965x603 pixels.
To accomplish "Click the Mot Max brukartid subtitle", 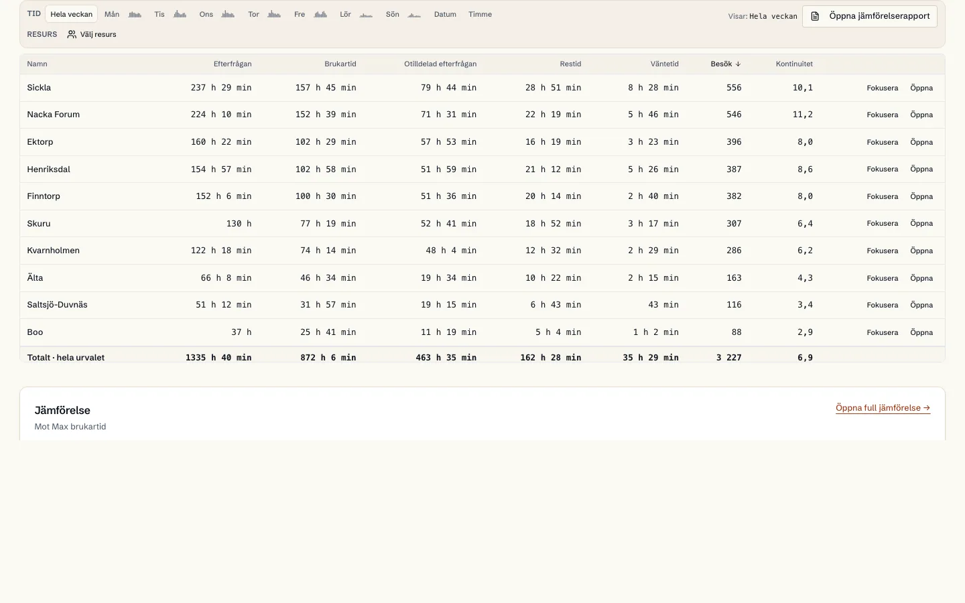I will click(70, 427).
